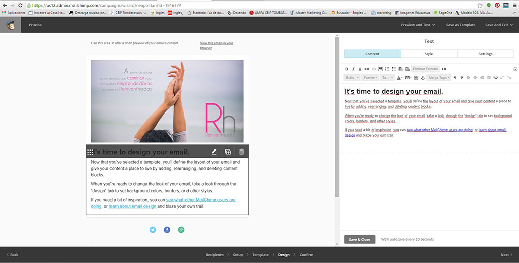Insert a horizontal line
This screenshot has height=263, width=519.
click(x=416, y=78)
